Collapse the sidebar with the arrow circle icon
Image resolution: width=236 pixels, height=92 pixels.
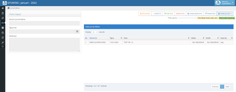(2, 46)
